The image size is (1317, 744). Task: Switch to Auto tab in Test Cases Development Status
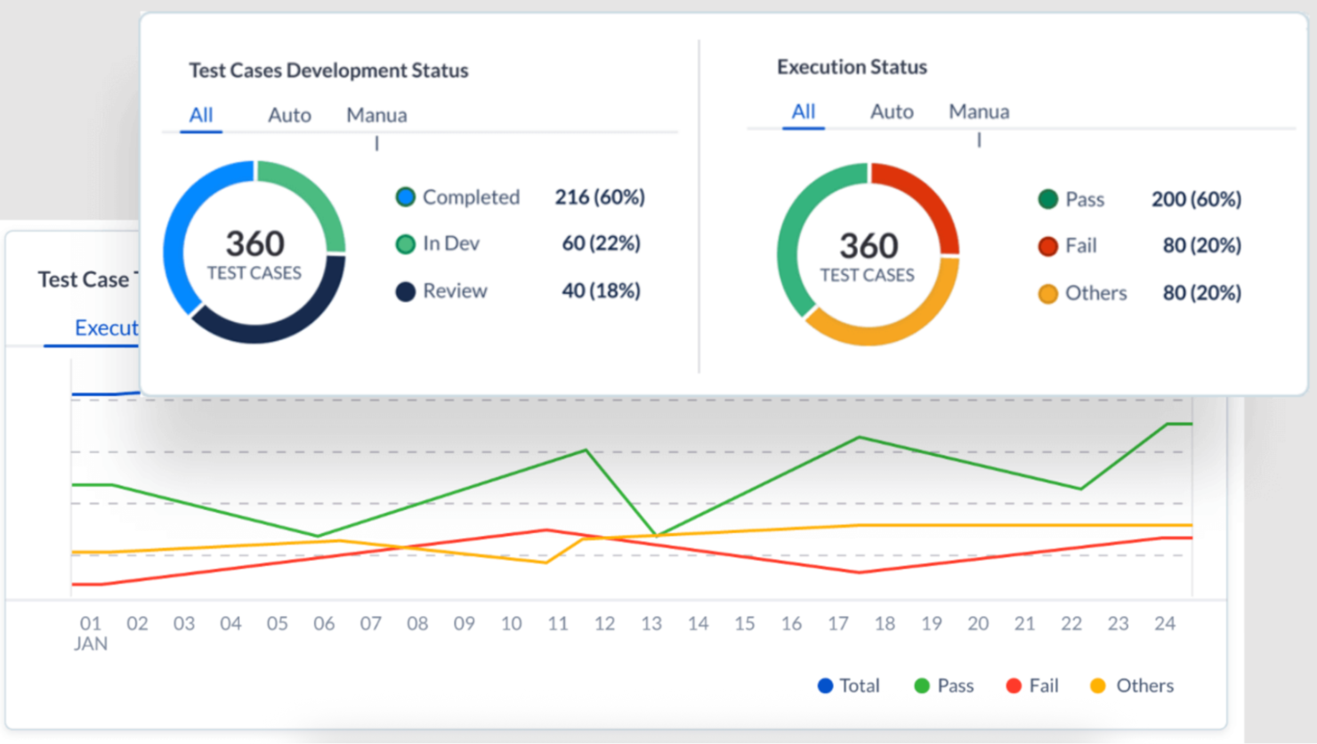pos(288,115)
